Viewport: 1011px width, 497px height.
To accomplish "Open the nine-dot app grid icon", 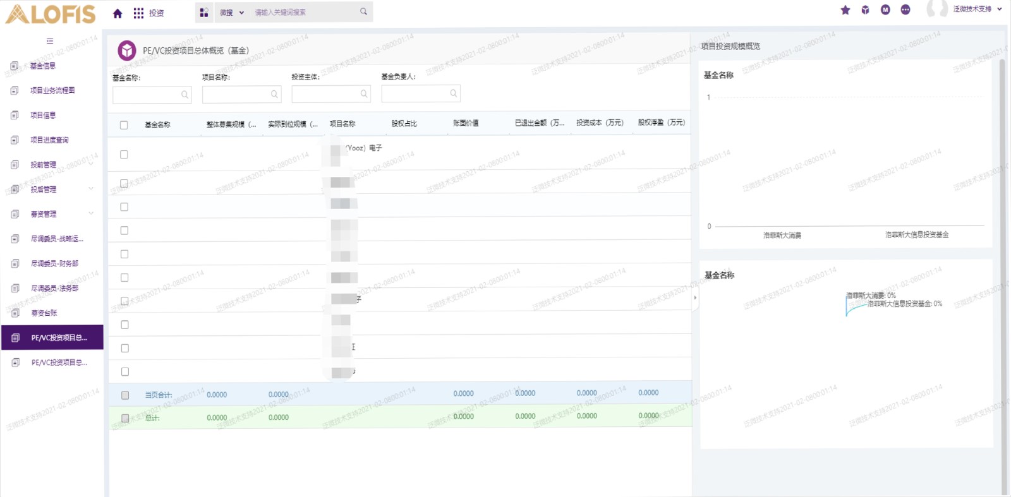I will tap(138, 13).
